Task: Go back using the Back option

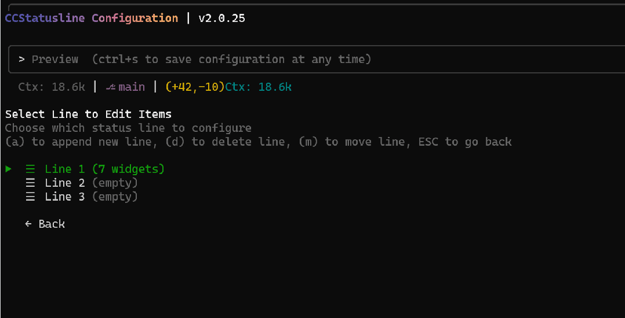Action: (x=52, y=224)
